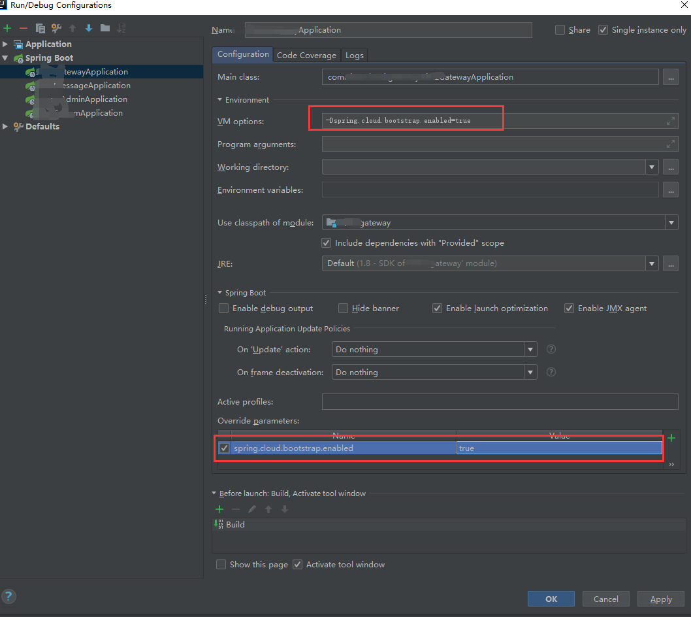Viewport: 691px width, 617px height.
Task: Switch to the Code Coverage tab
Action: [306, 55]
